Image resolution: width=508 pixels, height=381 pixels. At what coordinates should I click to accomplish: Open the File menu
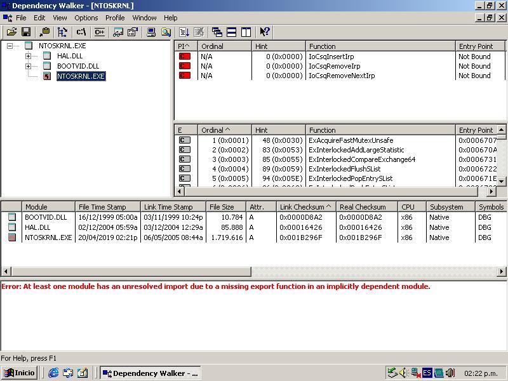click(x=21, y=18)
